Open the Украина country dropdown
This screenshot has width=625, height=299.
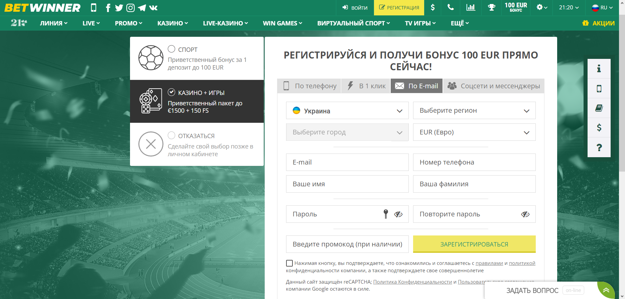pyautogui.click(x=347, y=111)
